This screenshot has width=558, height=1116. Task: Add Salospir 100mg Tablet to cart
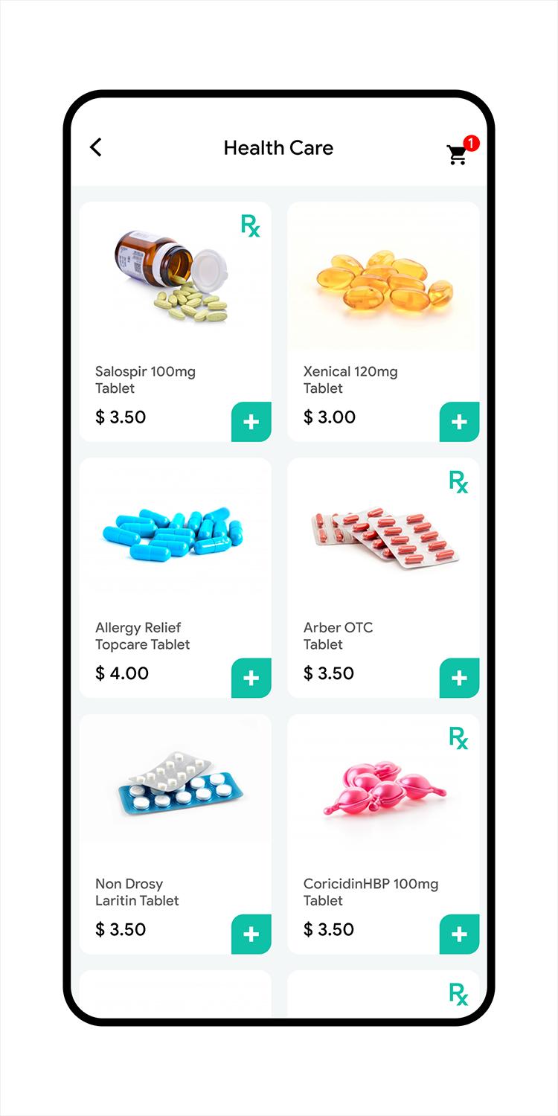coord(251,422)
